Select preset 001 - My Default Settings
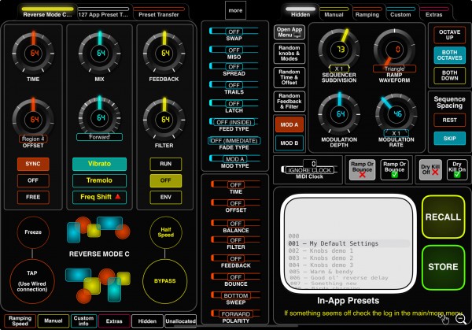 tap(348, 243)
